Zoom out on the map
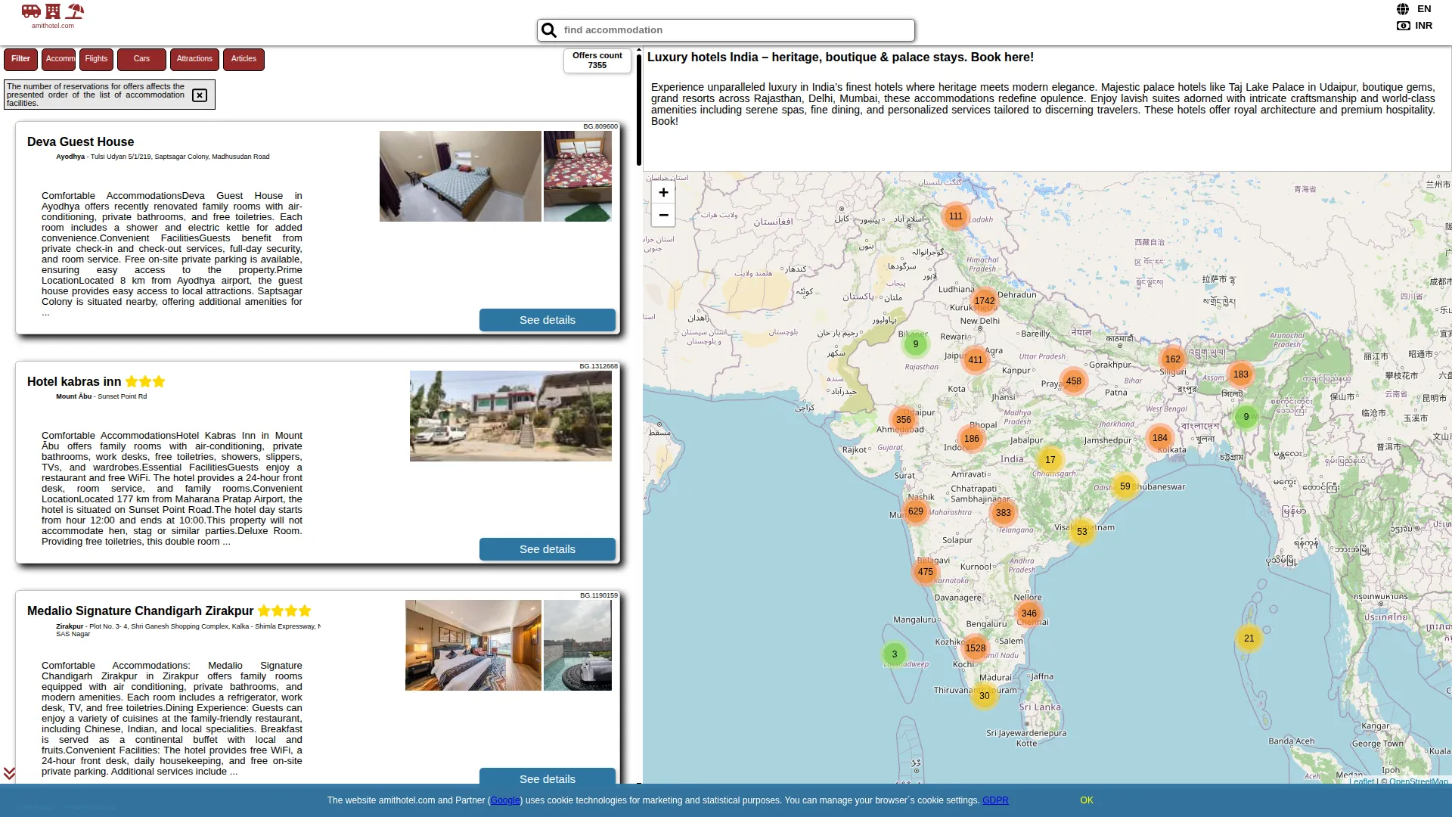The image size is (1452, 817). (663, 216)
